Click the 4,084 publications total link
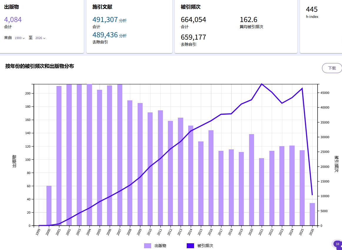The image size is (342, 250). click(x=13, y=20)
